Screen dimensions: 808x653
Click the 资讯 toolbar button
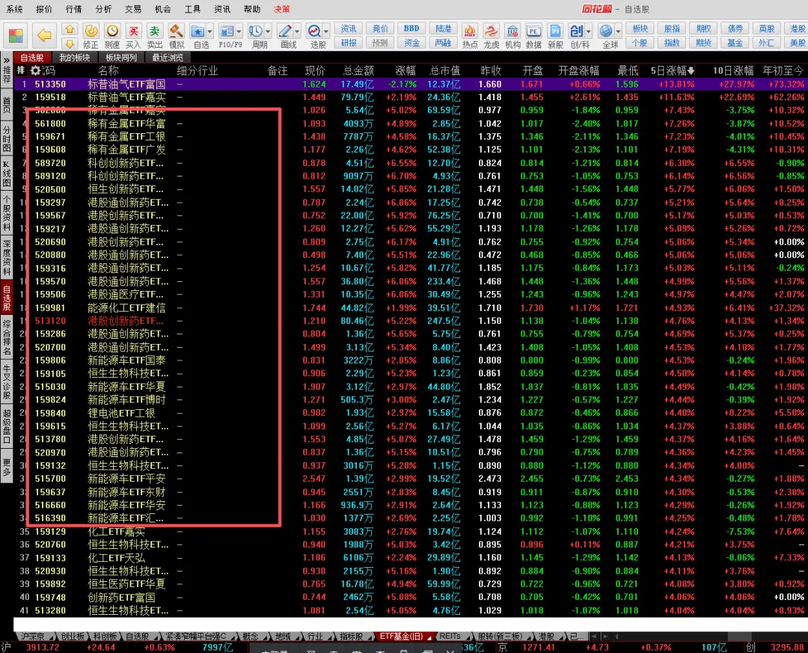(x=349, y=28)
